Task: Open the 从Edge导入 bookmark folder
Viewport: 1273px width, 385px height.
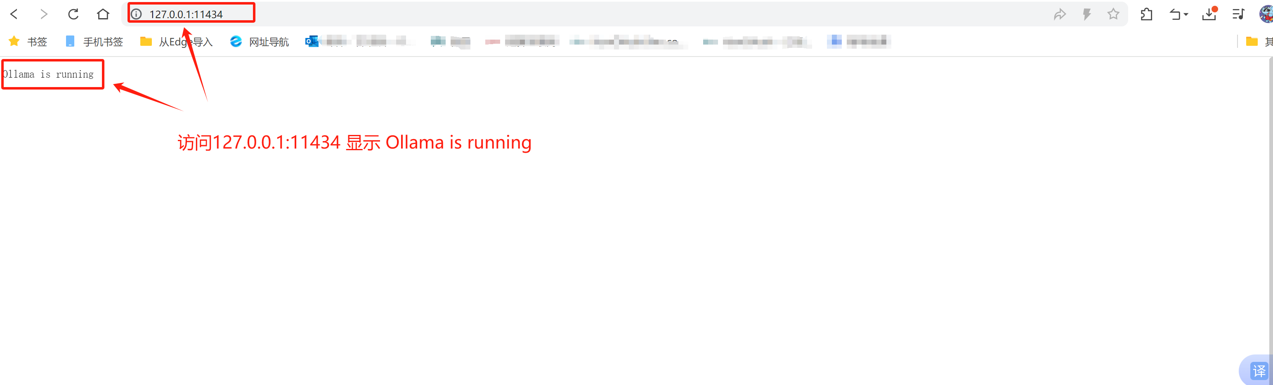Action: pos(177,42)
